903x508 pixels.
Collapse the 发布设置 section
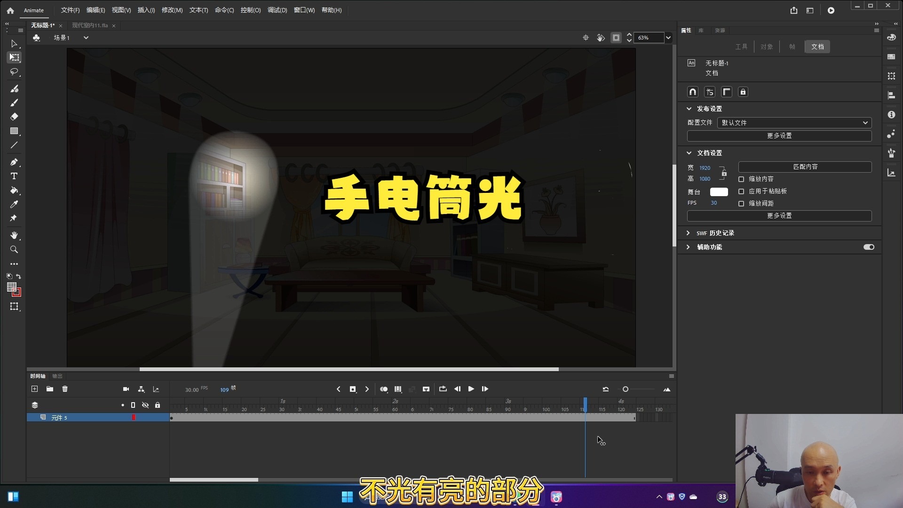688,108
